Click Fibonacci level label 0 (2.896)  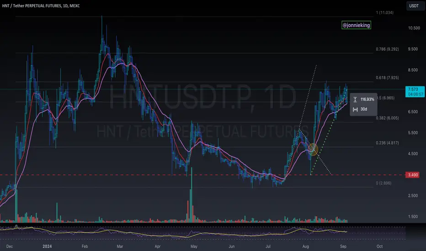(383, 183)
